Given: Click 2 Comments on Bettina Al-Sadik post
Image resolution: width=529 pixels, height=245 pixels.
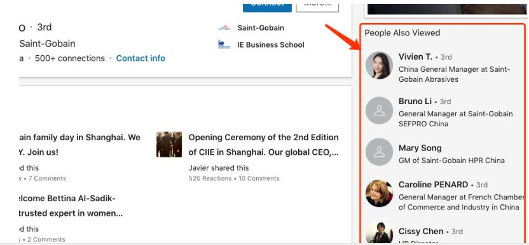Looking at the screenshot, I should [46, 239].
